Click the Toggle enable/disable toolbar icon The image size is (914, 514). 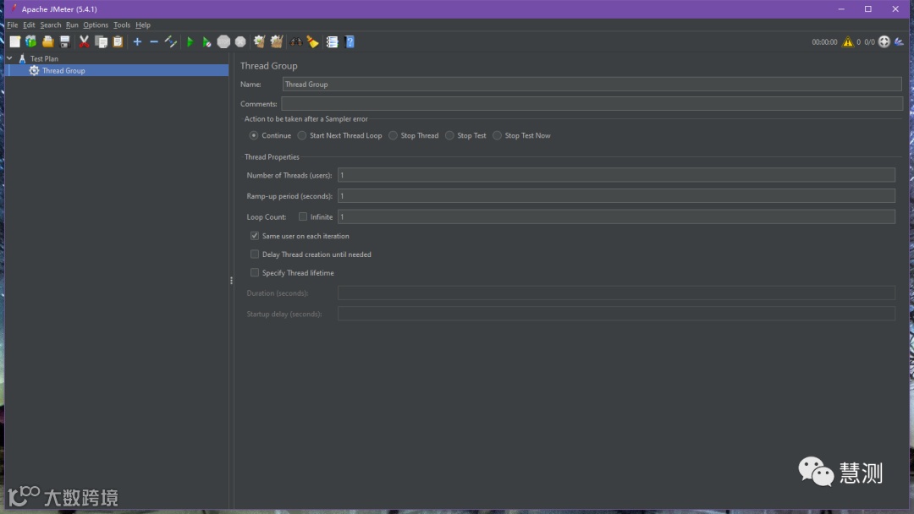(x=171, y=41)
